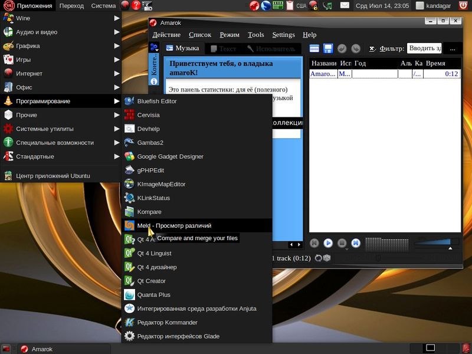472x354 pixels.
Task: Open the filter options button
Action: coord(453,48)
